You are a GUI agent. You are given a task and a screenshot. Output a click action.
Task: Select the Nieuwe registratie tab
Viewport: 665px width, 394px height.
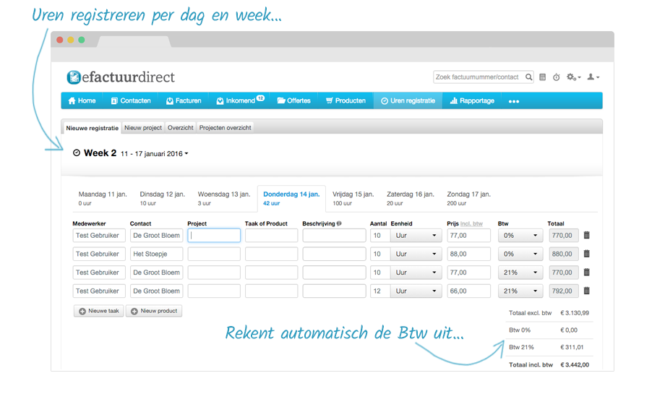[92, 128]
